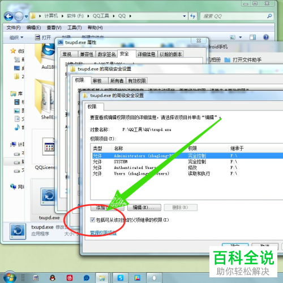Select Computer icon in navigation pane
Screen dimensions: 283x283
13,145
